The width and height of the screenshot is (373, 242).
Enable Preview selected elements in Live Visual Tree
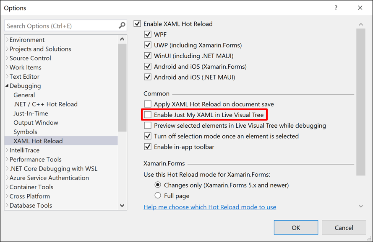pyautogui.click(x=147, y=125)
